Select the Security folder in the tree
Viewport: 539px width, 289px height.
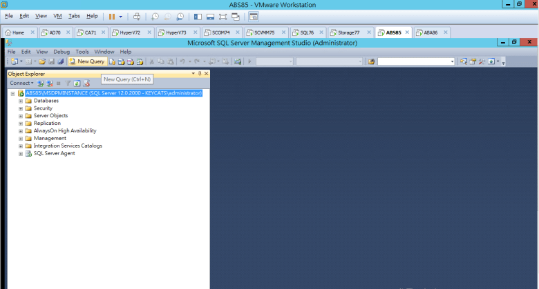click(43, 108)
